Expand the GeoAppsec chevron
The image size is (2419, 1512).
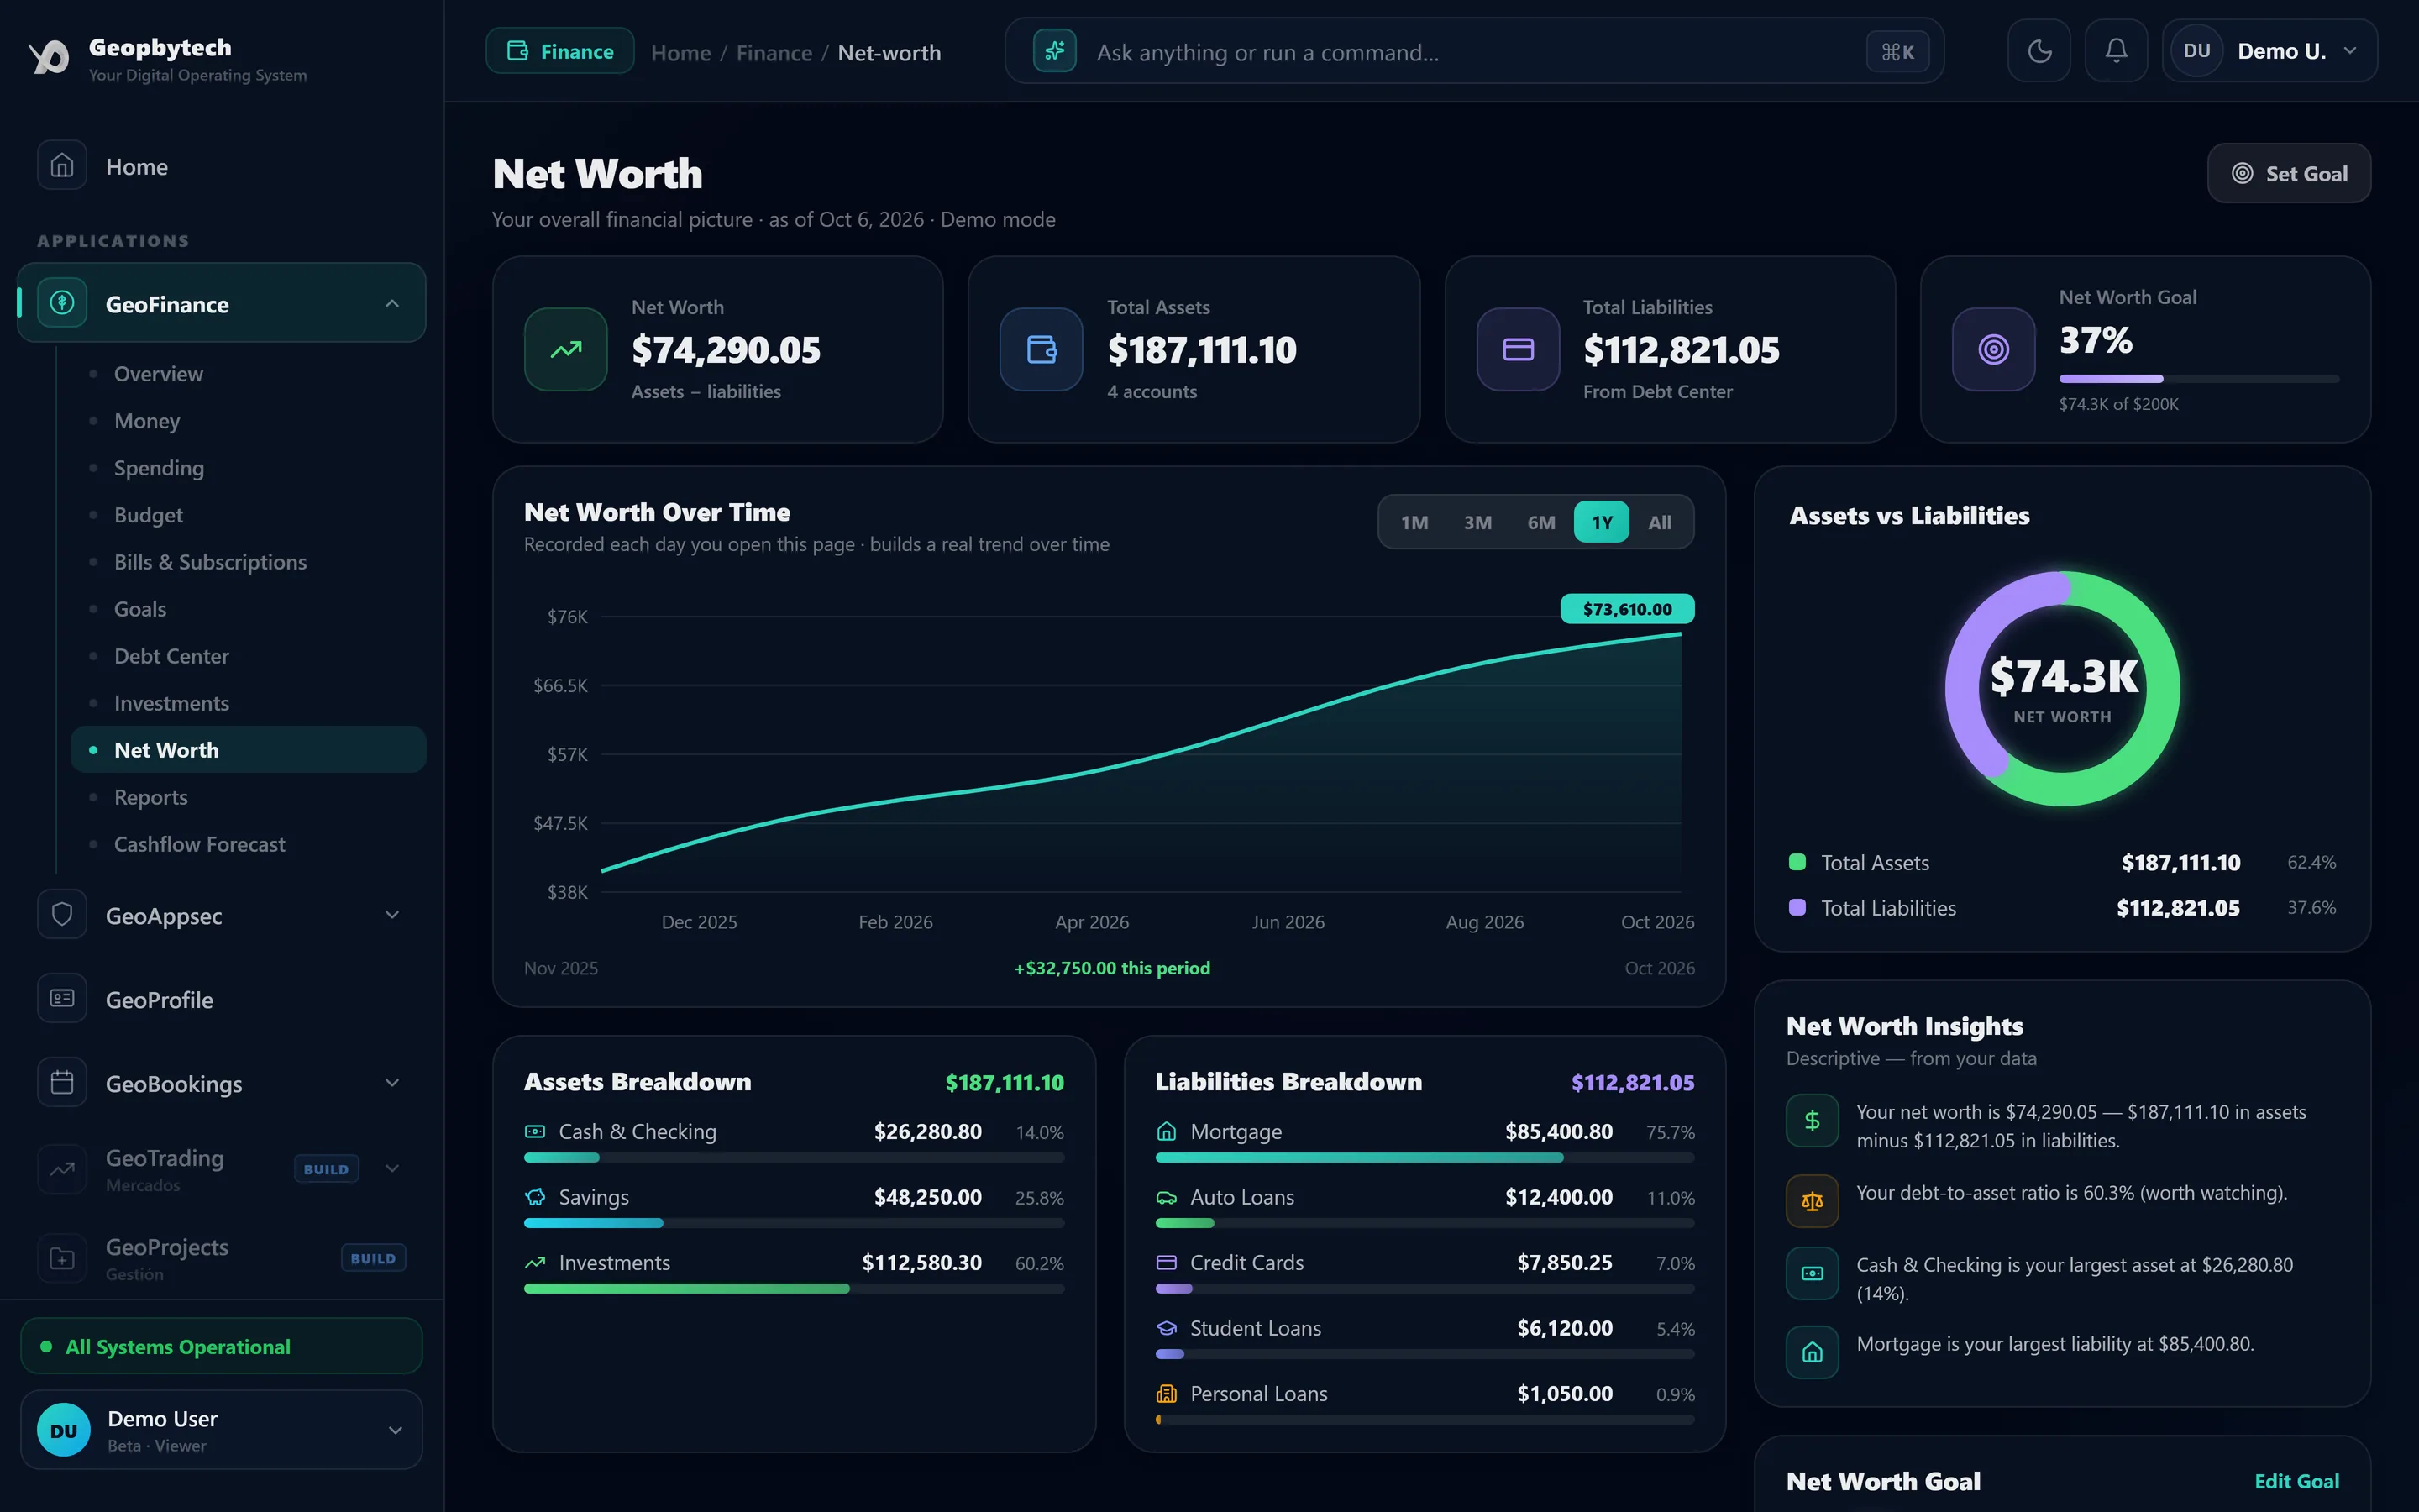[x=392, y=914]
